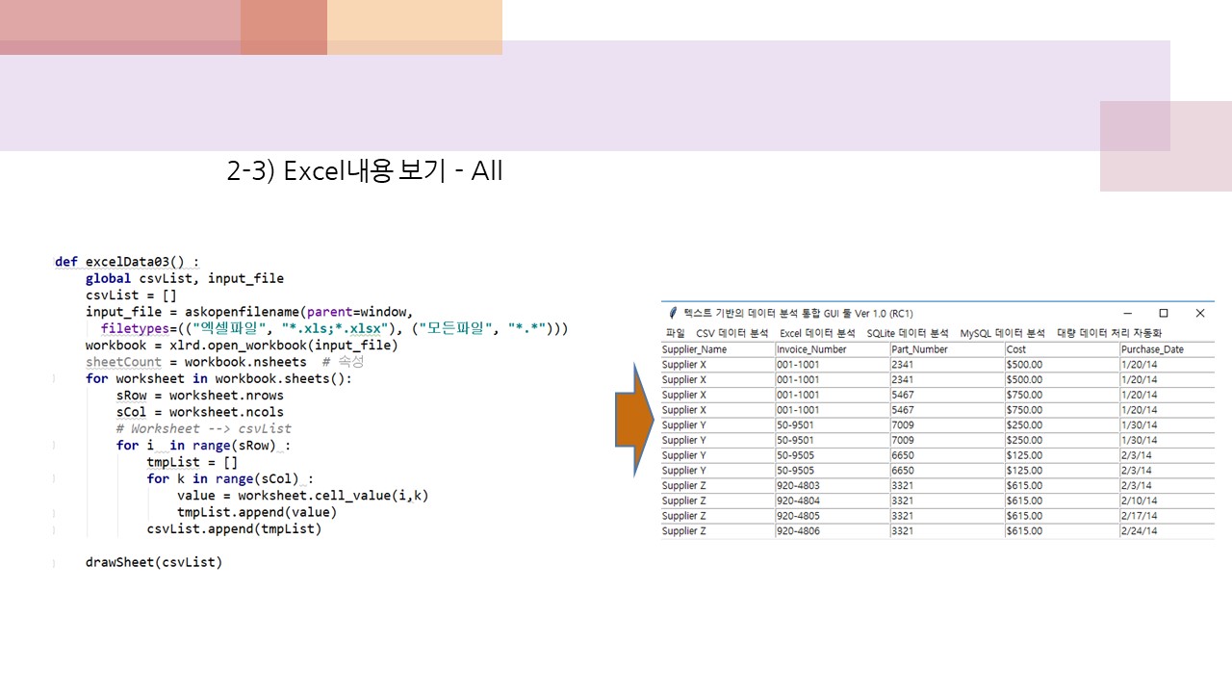
Task: Click the 920-4804 invoice cell
Action: tap(833, 500)
